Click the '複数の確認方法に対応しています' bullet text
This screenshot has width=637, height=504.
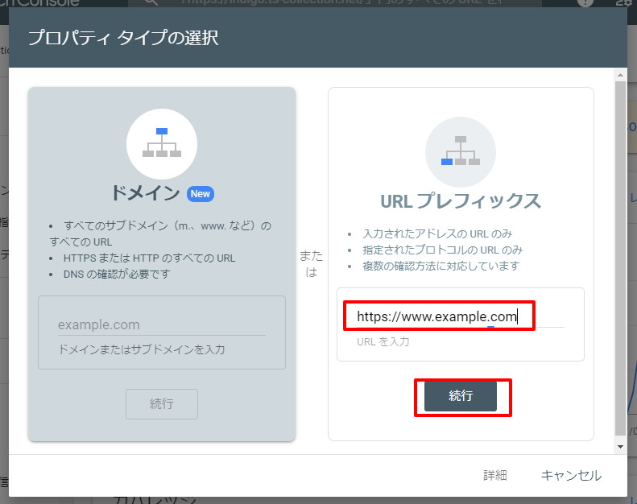click(x=441, y=266)
